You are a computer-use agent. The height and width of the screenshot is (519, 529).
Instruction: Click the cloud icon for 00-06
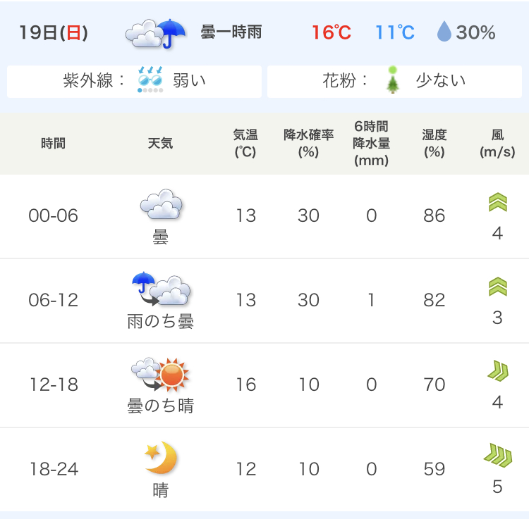(x=161, y=204)
